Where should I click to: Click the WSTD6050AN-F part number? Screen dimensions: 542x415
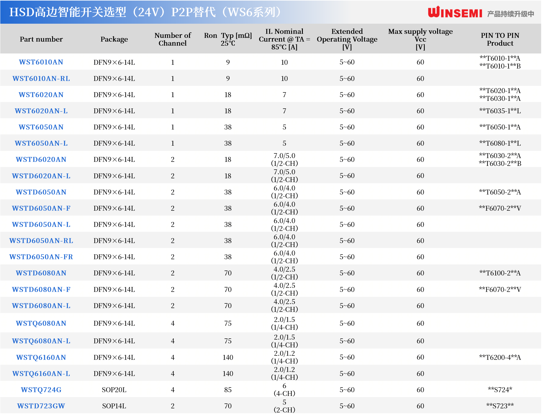pos(41,208)
